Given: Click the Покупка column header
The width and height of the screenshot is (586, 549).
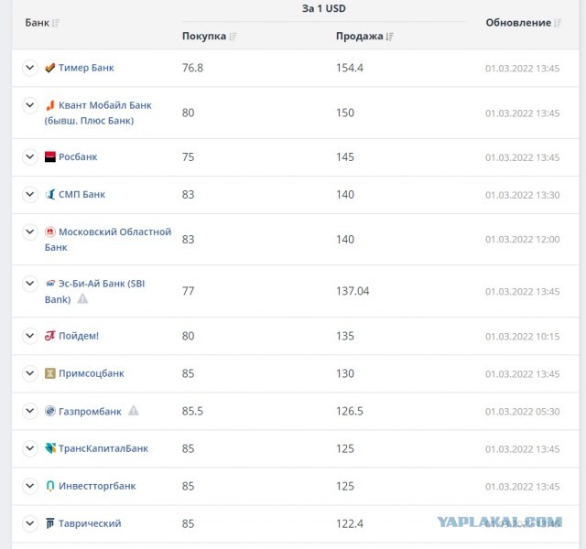Looking at the screenshot, I should (x=204, y=37).
